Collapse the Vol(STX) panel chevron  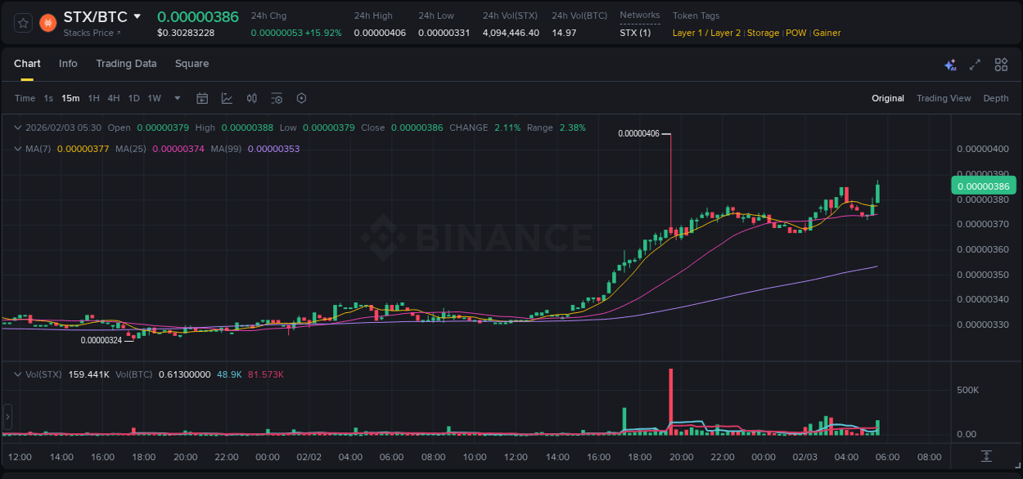[18, 373]
